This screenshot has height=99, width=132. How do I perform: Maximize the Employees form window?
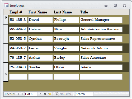pyautogui.click(x=115, y=6)
